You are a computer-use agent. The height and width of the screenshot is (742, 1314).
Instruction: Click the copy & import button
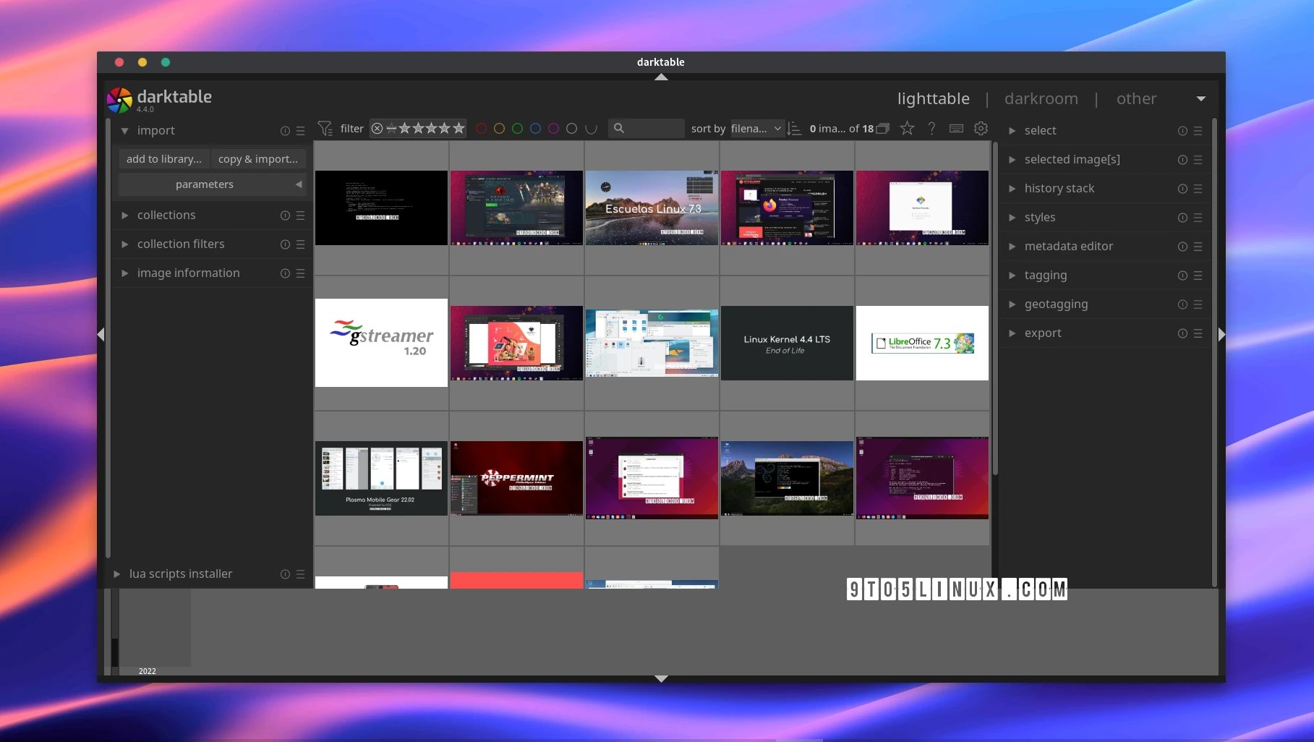[258, 159]
